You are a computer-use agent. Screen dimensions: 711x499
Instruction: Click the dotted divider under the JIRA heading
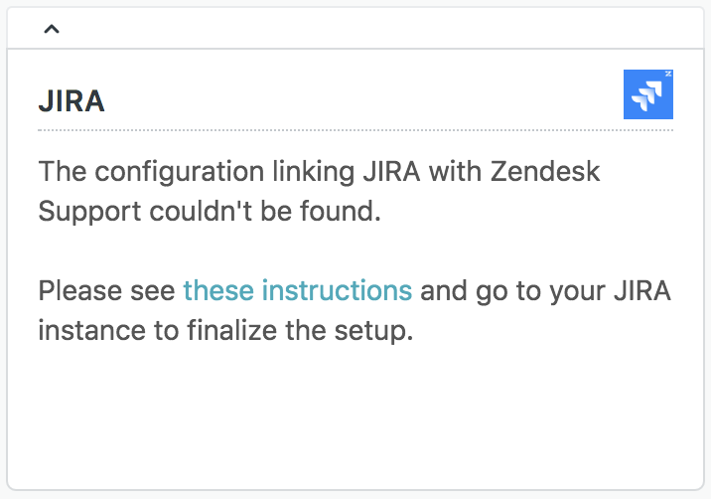point(355,130)
